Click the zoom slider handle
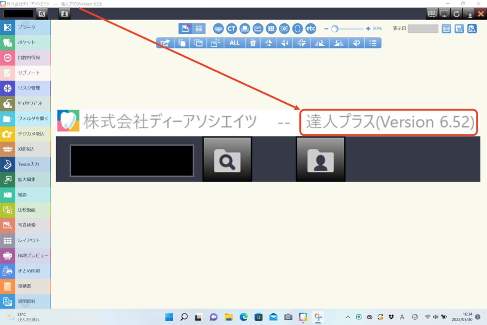This screenshot has height=325, width=487. [x=334, y=29]
